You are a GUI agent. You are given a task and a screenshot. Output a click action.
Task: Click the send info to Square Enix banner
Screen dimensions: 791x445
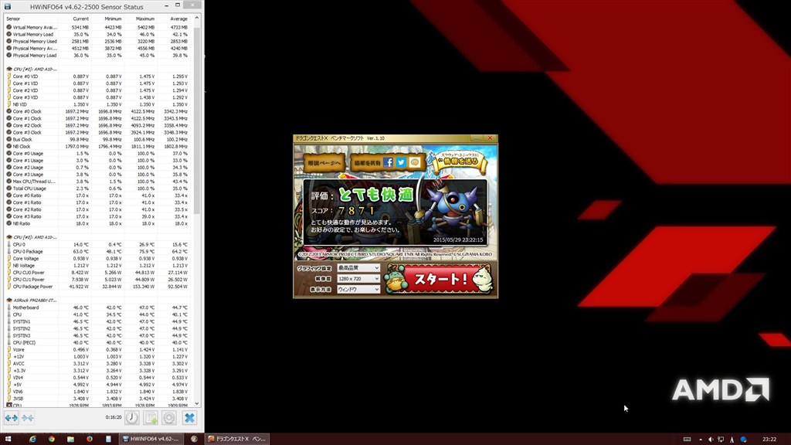(459, 161)
